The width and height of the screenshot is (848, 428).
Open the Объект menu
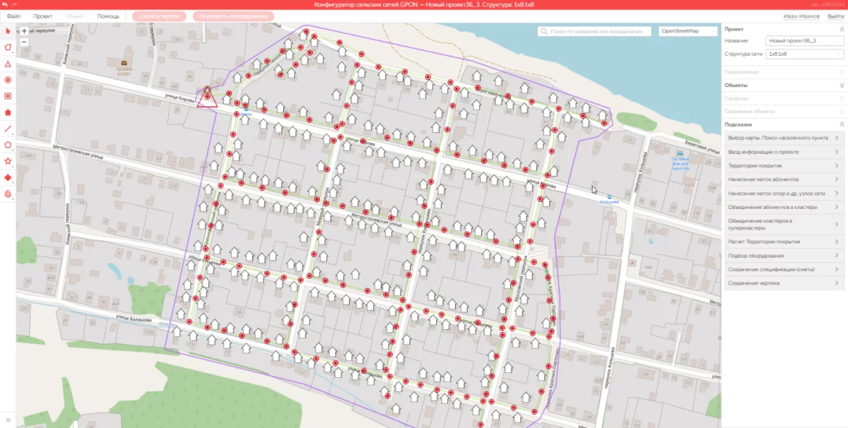pyautogui.click(x=73, y=16)
